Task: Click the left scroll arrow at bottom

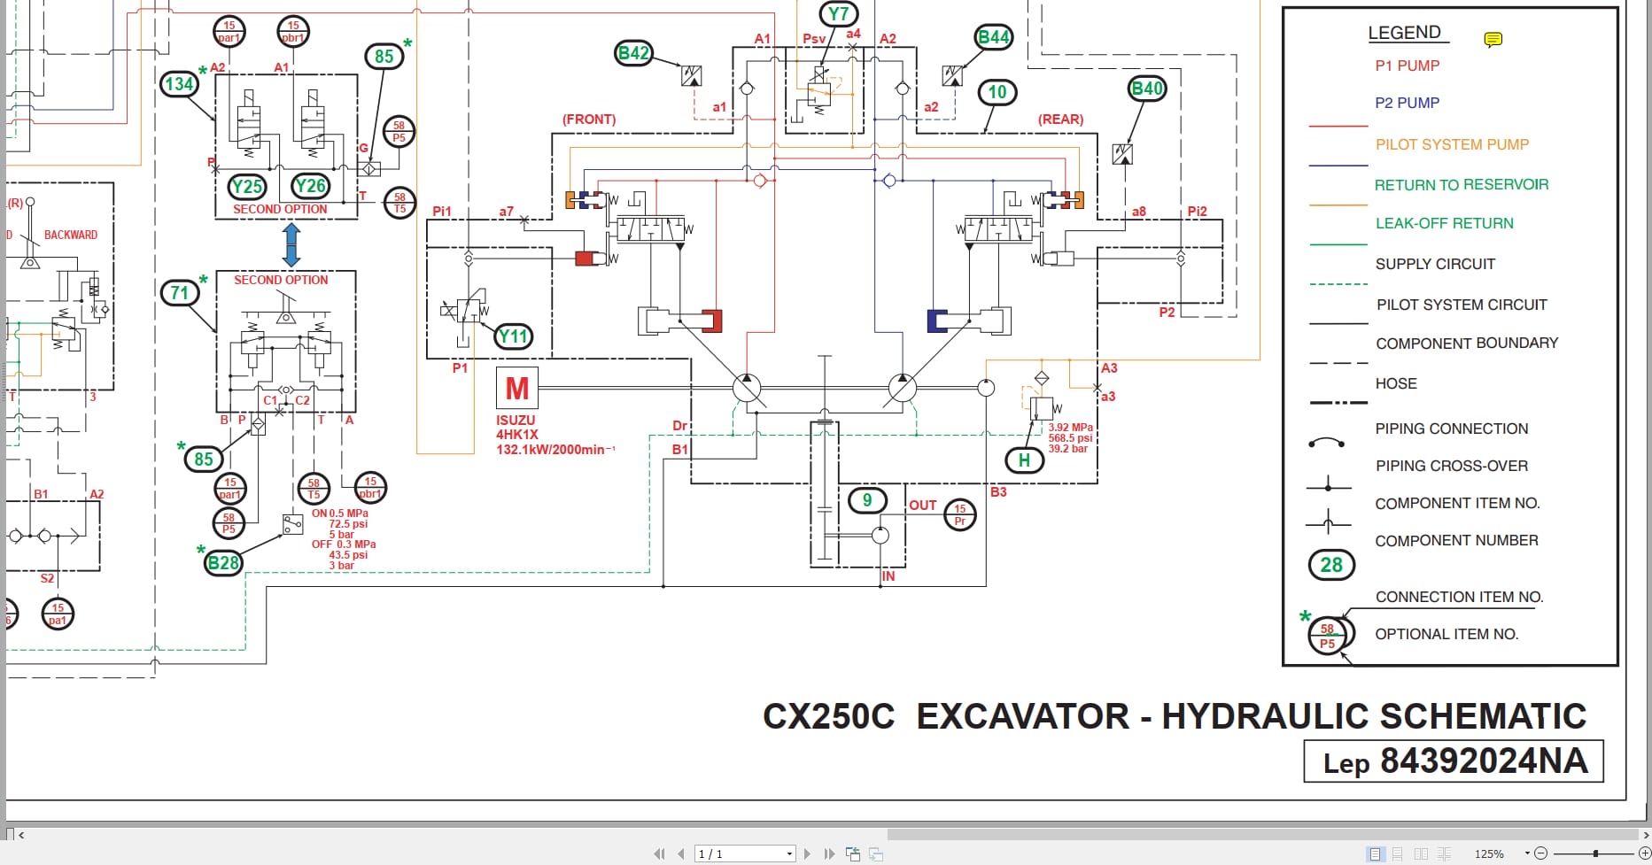Action: (x=23, y=834)
